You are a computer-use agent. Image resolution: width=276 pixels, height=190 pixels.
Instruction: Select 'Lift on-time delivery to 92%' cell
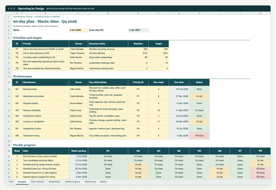click(45, 53)
